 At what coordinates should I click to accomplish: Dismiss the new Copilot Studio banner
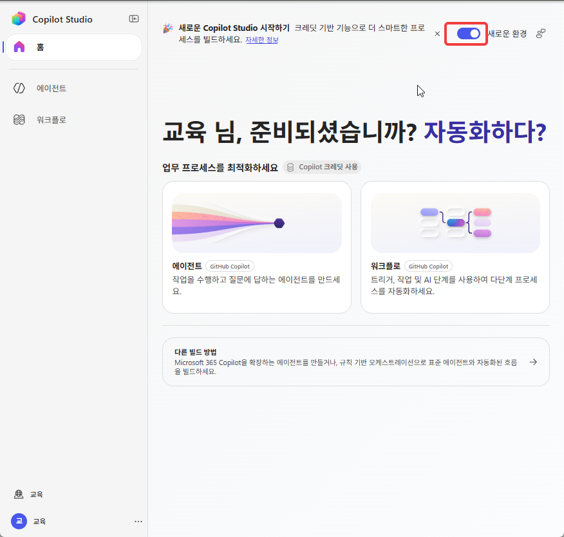[437, 34]
